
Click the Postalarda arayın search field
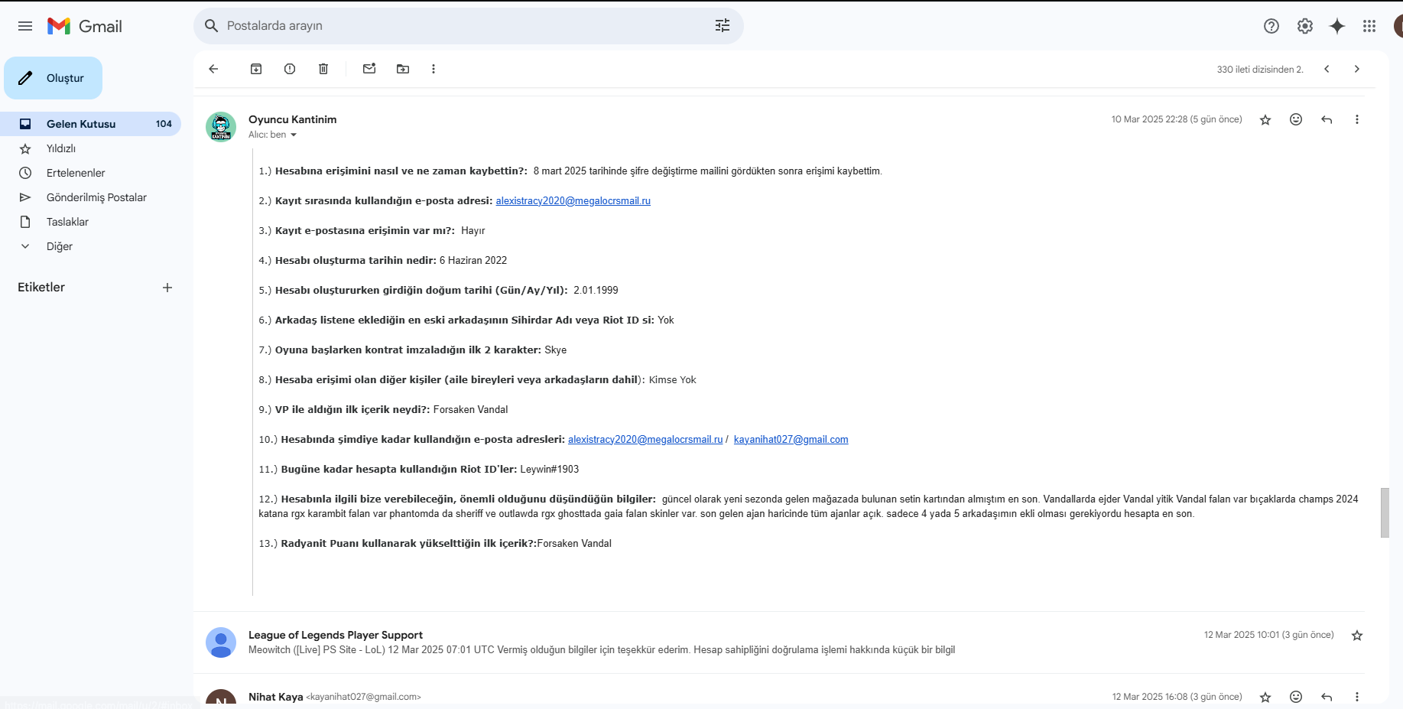point(466,26)
